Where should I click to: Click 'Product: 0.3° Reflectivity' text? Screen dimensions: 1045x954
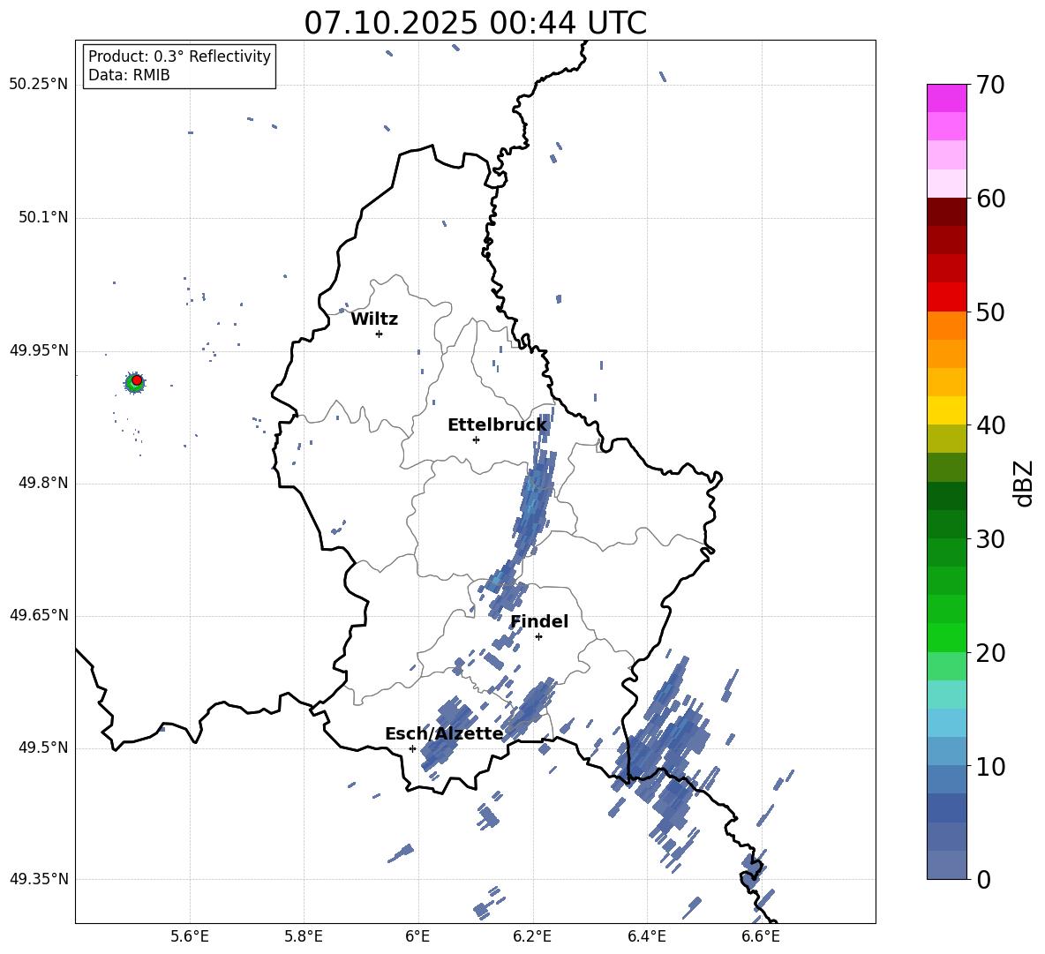[179, 56]
